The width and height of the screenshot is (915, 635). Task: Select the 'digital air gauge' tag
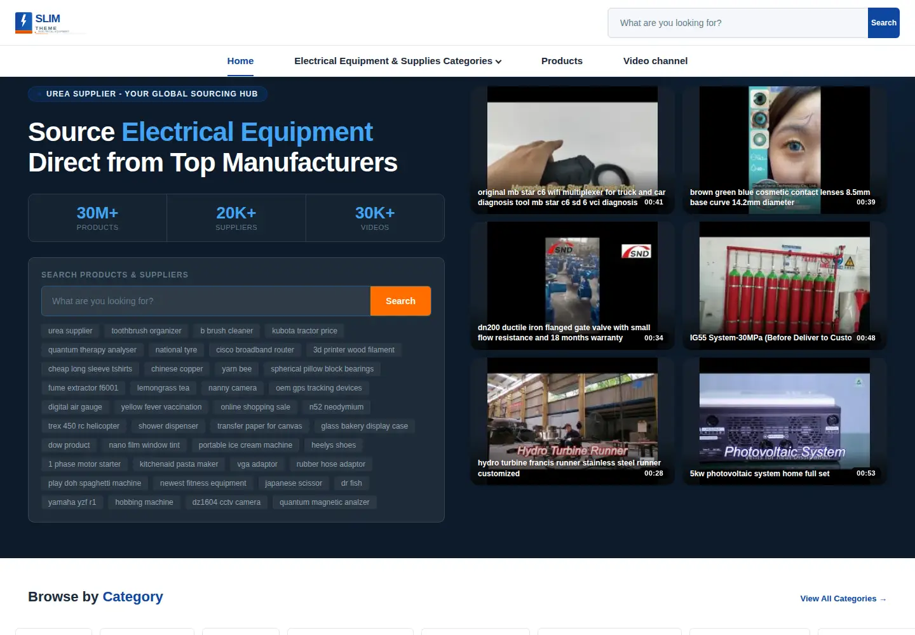75,407
